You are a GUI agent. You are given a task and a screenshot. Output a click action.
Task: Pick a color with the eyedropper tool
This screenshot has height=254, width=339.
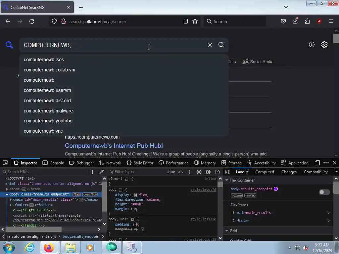click(102, 172)
